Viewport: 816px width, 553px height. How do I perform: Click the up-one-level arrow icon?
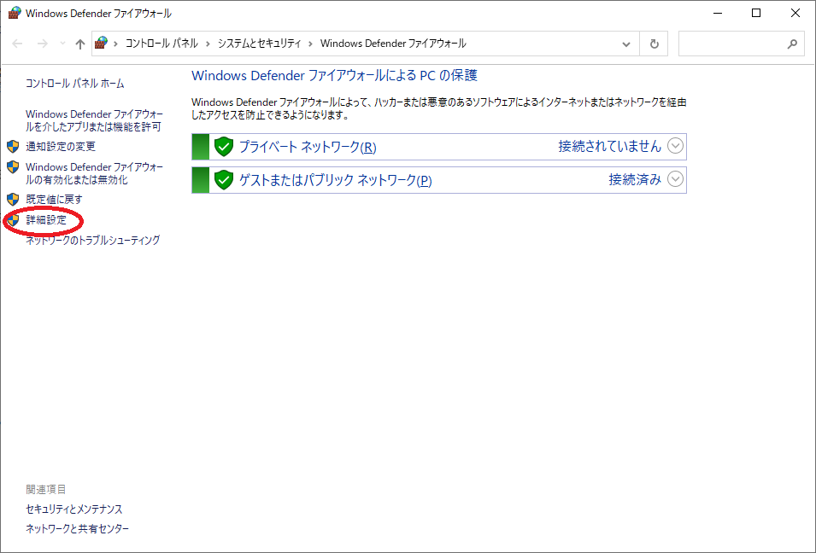[x=80, y=43]
